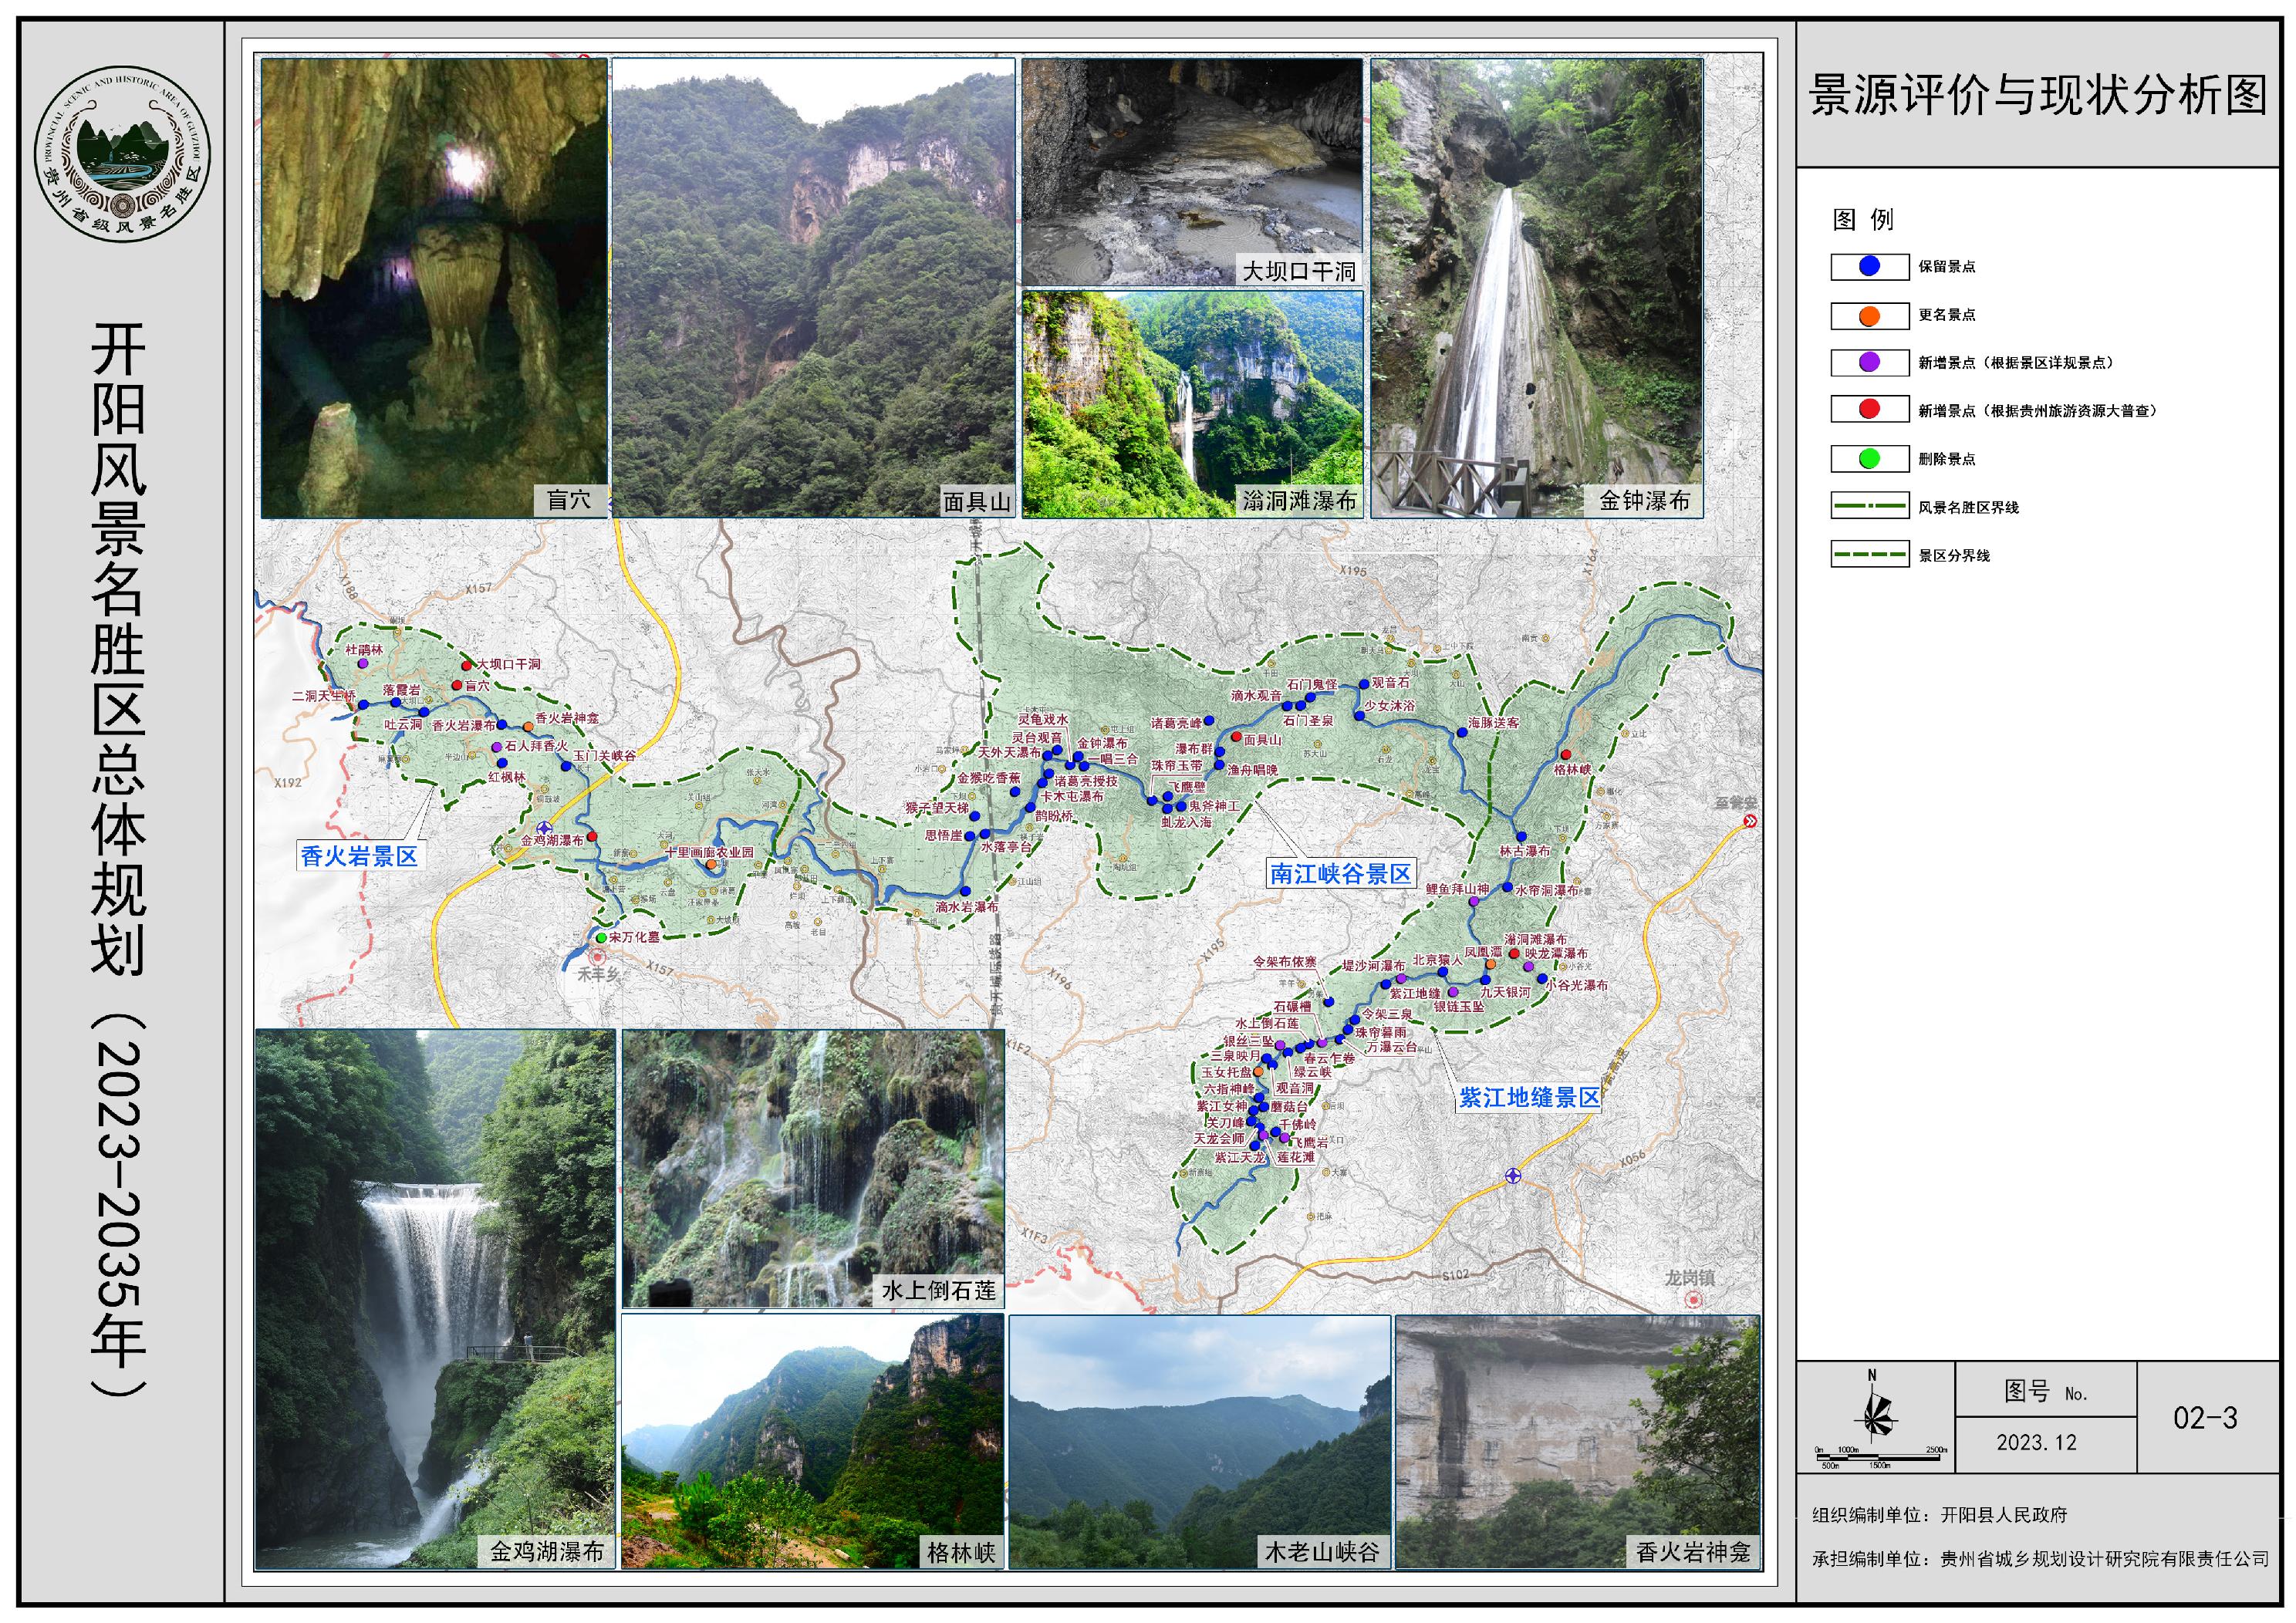Click the 南江峡谷景区 area label
The width and height of the screenshot is (2296, 1623).
pyautogui.click(x=1340, y=874)
